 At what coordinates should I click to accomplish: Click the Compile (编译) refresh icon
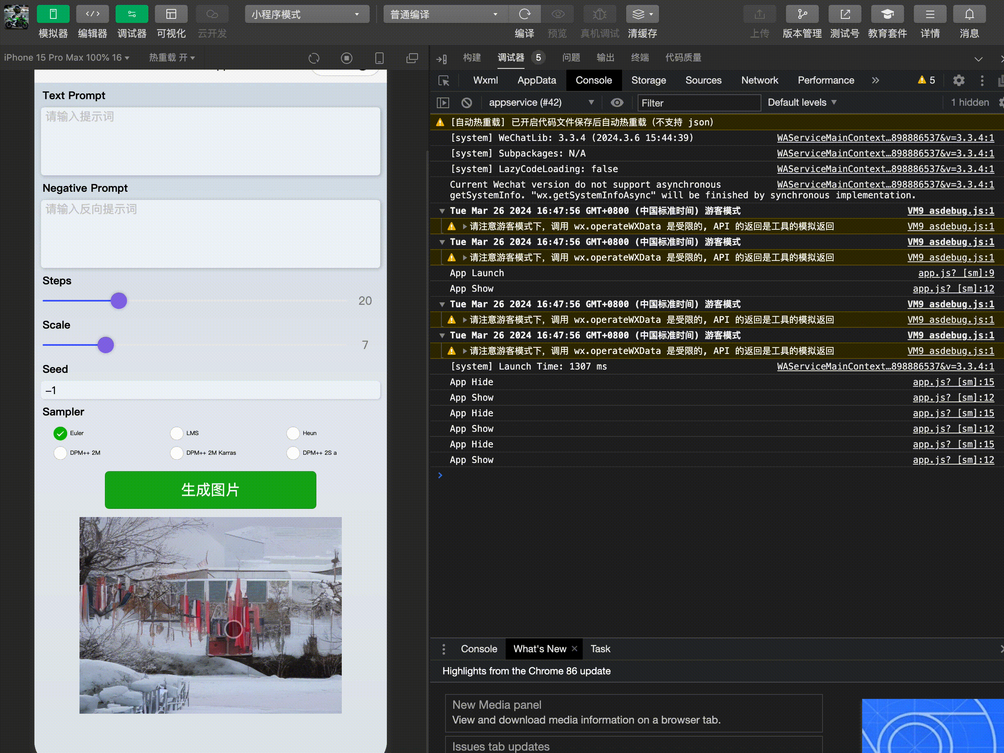coord(525,14)
